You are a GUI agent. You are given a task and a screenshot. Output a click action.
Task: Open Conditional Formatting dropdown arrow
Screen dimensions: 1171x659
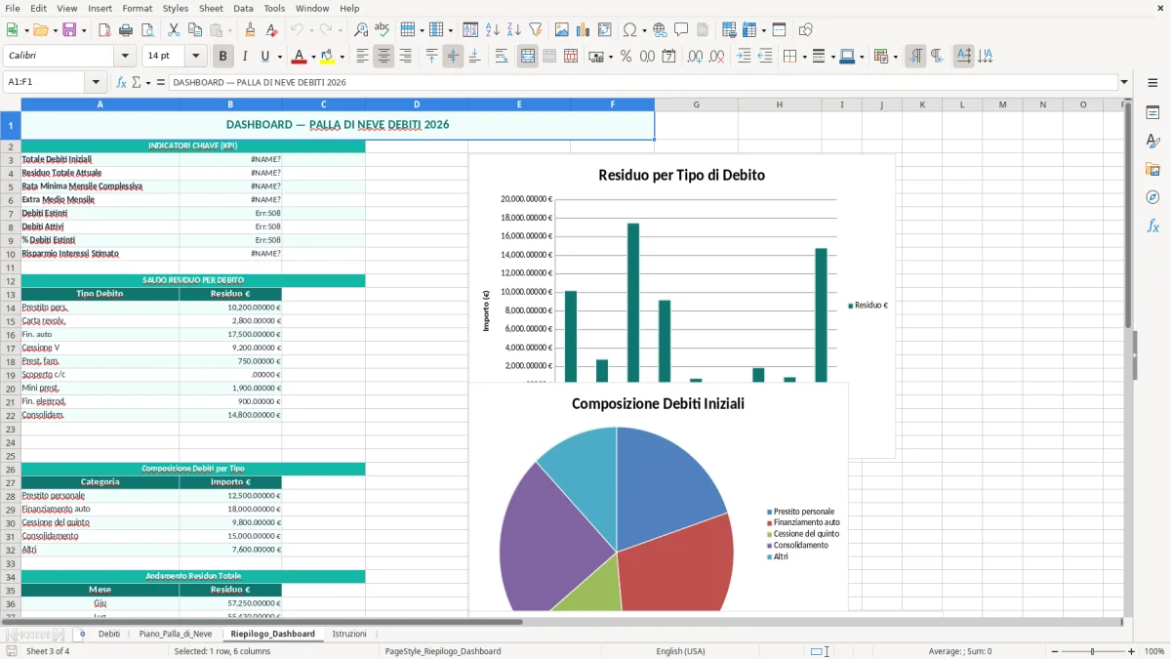click(895, 57)
